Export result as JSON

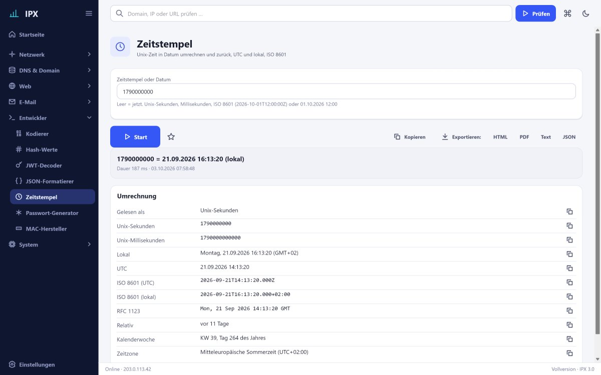[569, 136]
